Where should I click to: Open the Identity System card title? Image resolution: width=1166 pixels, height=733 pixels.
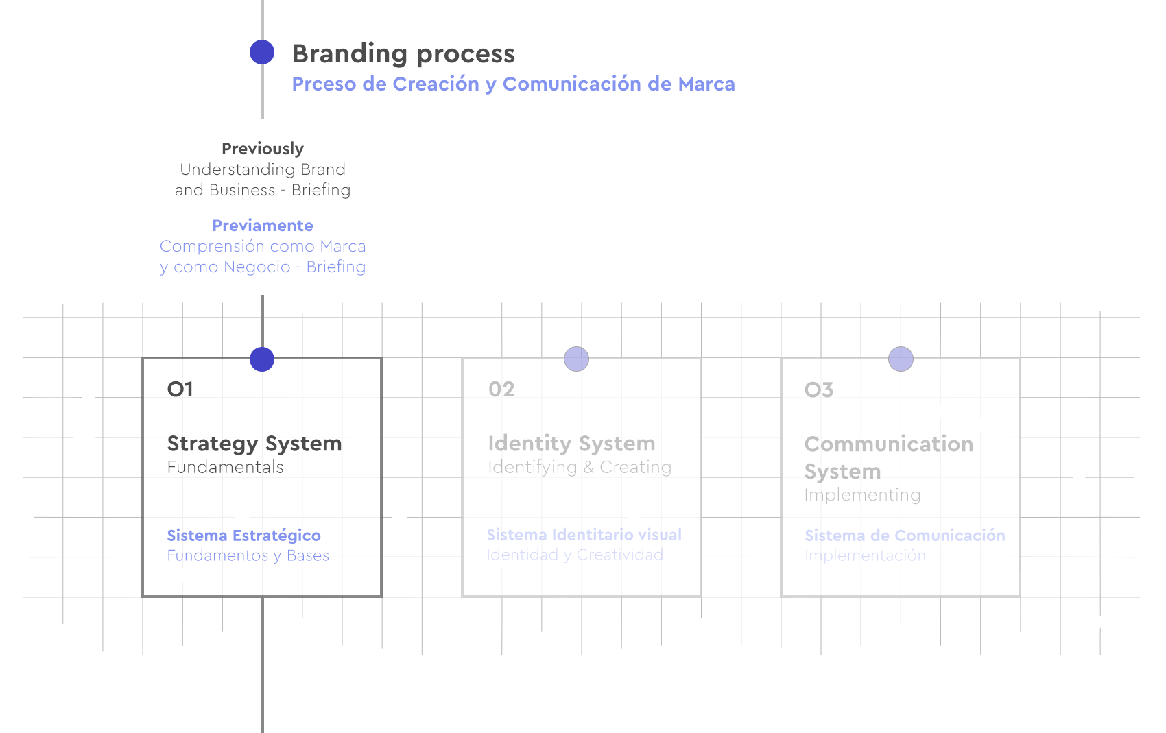571,444
